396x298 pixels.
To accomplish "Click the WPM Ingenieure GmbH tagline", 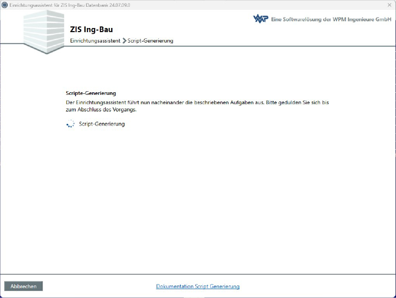I will pyautogui.click(x=331, y=20).
